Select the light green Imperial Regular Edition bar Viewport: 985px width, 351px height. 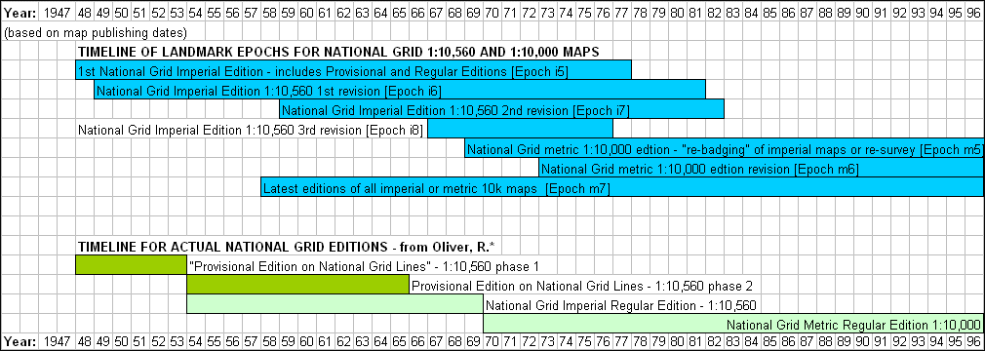tap(335, 303)
